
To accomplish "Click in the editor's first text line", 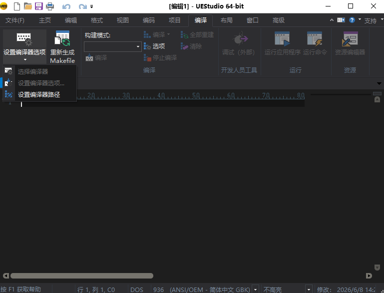I will (163, 104).
